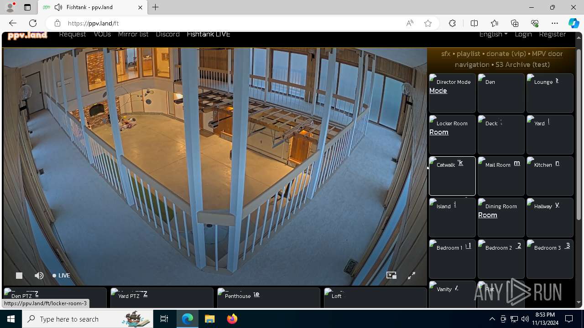Open the Request page
The height and width of the screenshot is (328, 584).
[x=73, y=34]
